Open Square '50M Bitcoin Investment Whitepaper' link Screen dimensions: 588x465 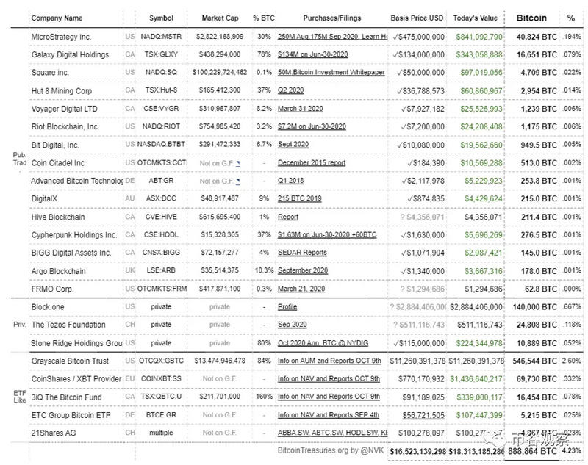331,73
